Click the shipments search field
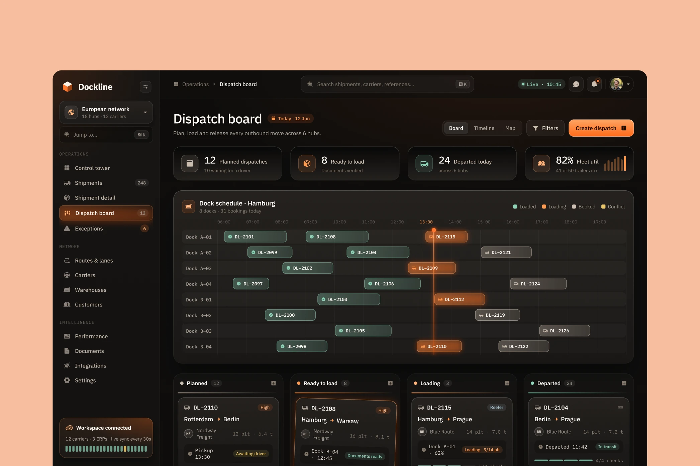 coord(387,84)
